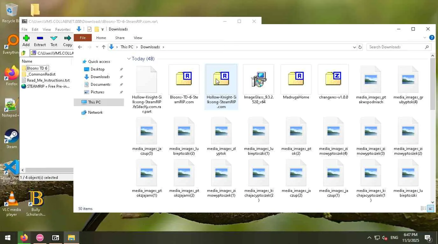Go to Documents in navigation pane

coord(100,85)
